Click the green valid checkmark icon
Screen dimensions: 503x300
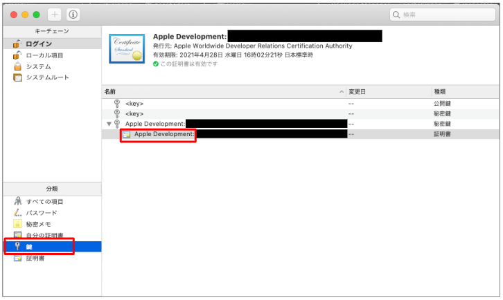tap(156, 64)
